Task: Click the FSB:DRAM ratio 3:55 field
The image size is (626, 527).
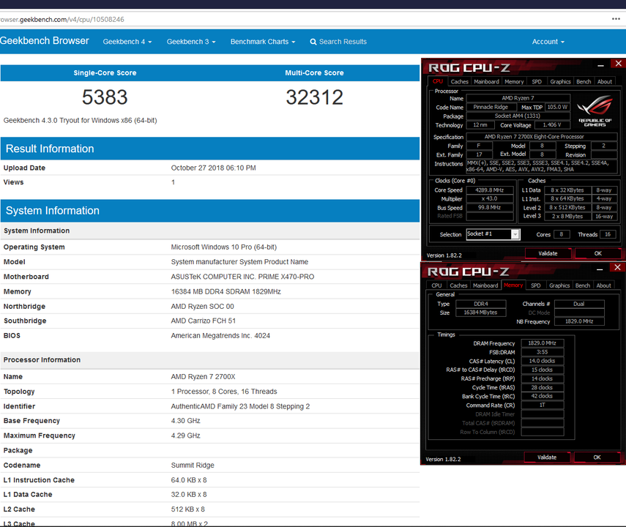Action: pos(542,352)
